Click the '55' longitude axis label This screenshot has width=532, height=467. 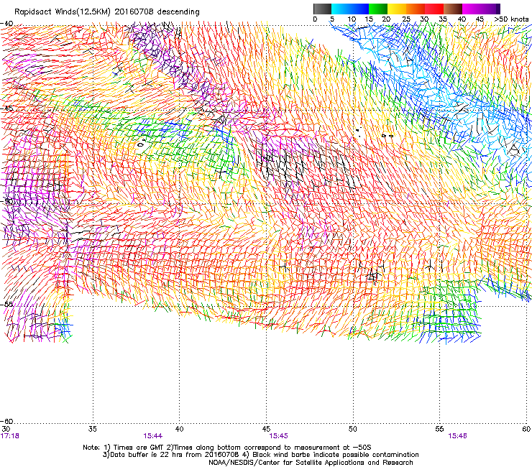(x=439, y=429)
